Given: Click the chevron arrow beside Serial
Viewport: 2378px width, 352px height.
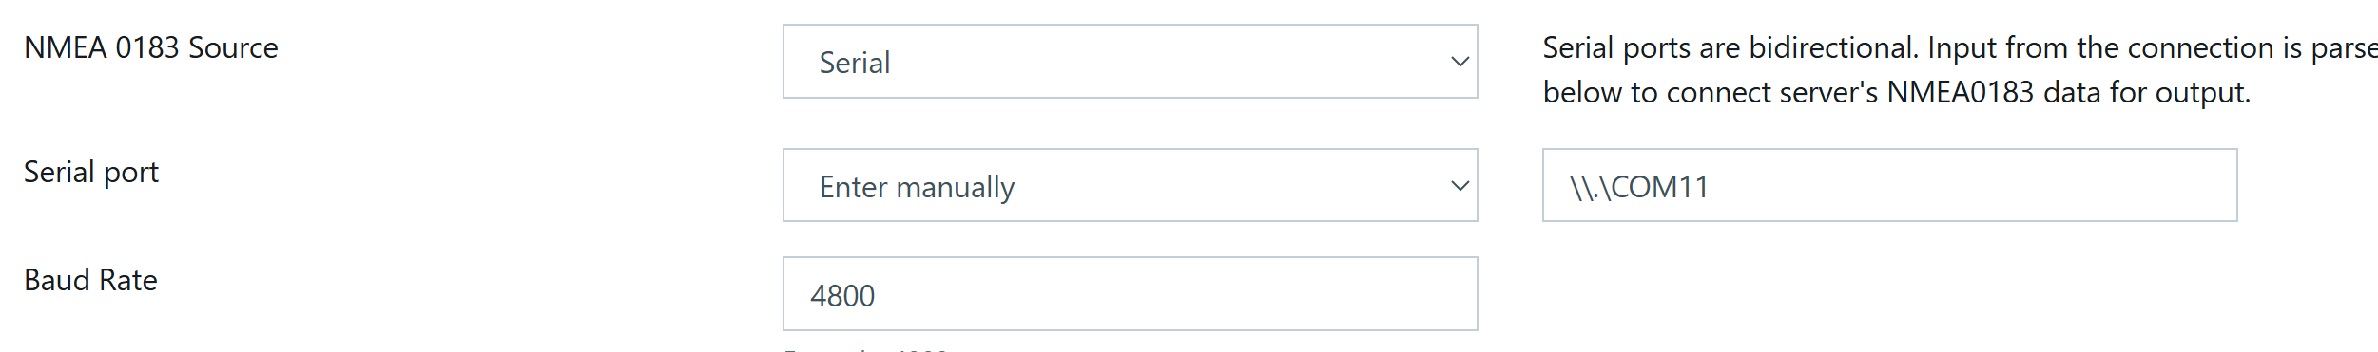Looking at the screenshot, I should tap(1460, 62).
